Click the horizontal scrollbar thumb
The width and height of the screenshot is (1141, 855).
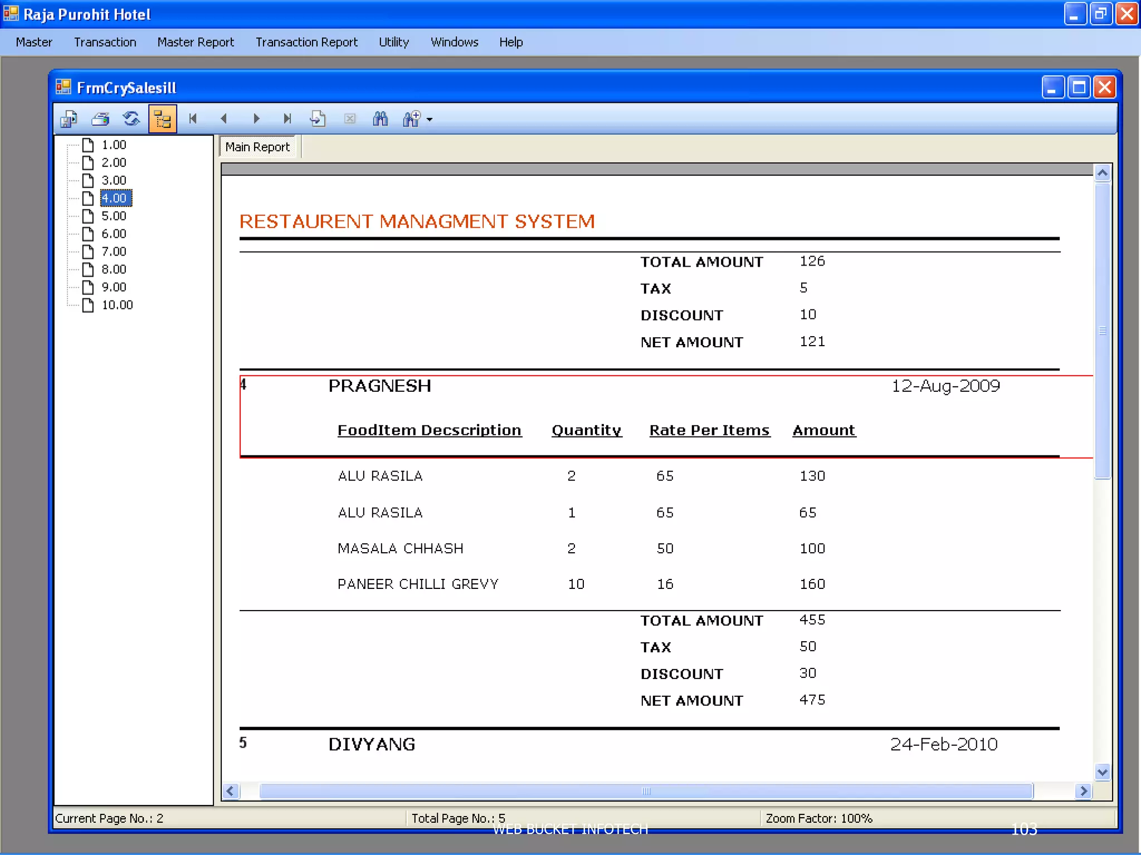click(x=646, y=791)
